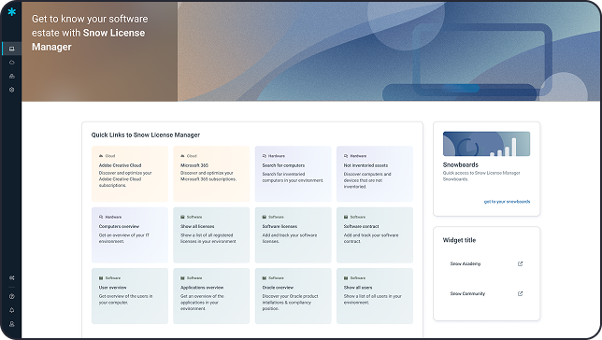The width and height of the screenshot is (602, 340).
Task: Open Oracle overview card
Action: tap(294, 296)
